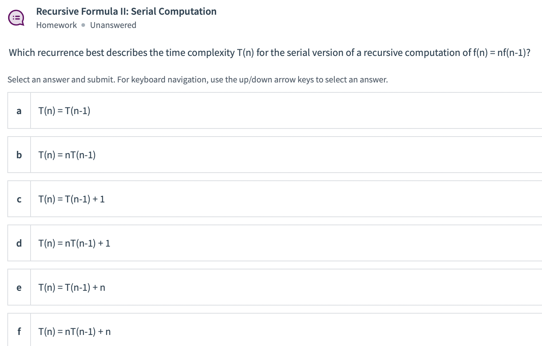The image size is (542, 346).
Task: Click the keyboard navigation instruction text
Action: pyautogui.click(x=198, y=79)
